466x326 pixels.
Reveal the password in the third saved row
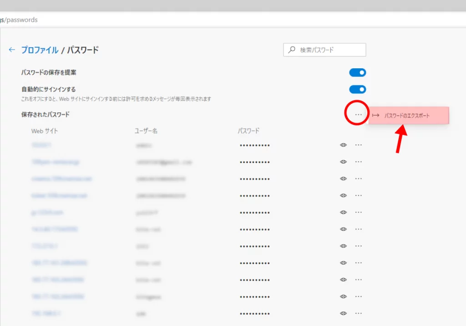[344, 179]
